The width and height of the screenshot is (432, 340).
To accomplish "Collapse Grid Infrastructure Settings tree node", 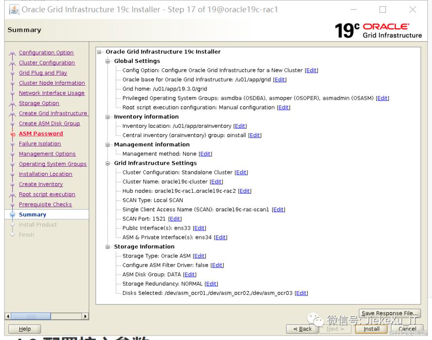I will (x=108, y=163).
